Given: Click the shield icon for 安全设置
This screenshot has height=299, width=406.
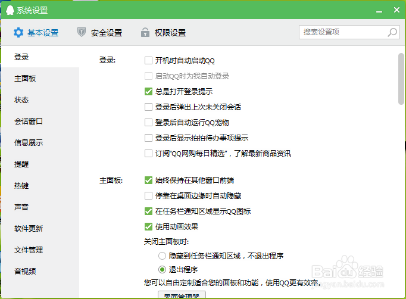Looking at the screenshot, I should (x=82, y=32).
